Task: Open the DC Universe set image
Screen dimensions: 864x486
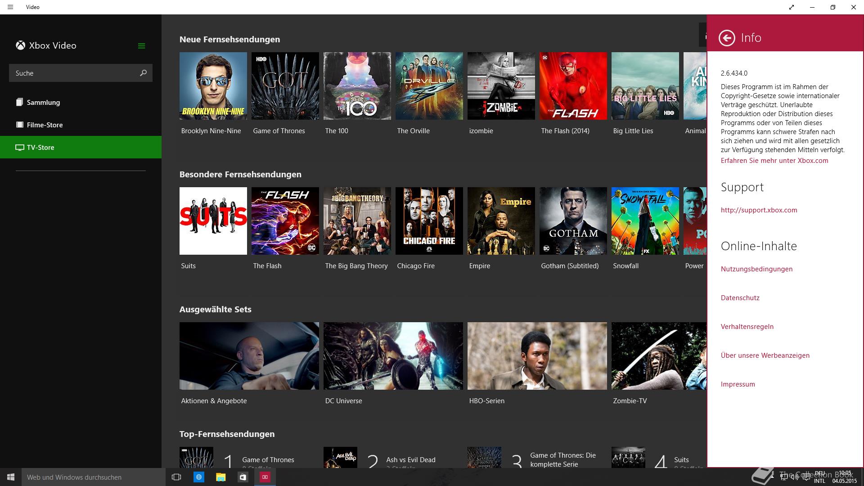Action: (x=393, y=356)
